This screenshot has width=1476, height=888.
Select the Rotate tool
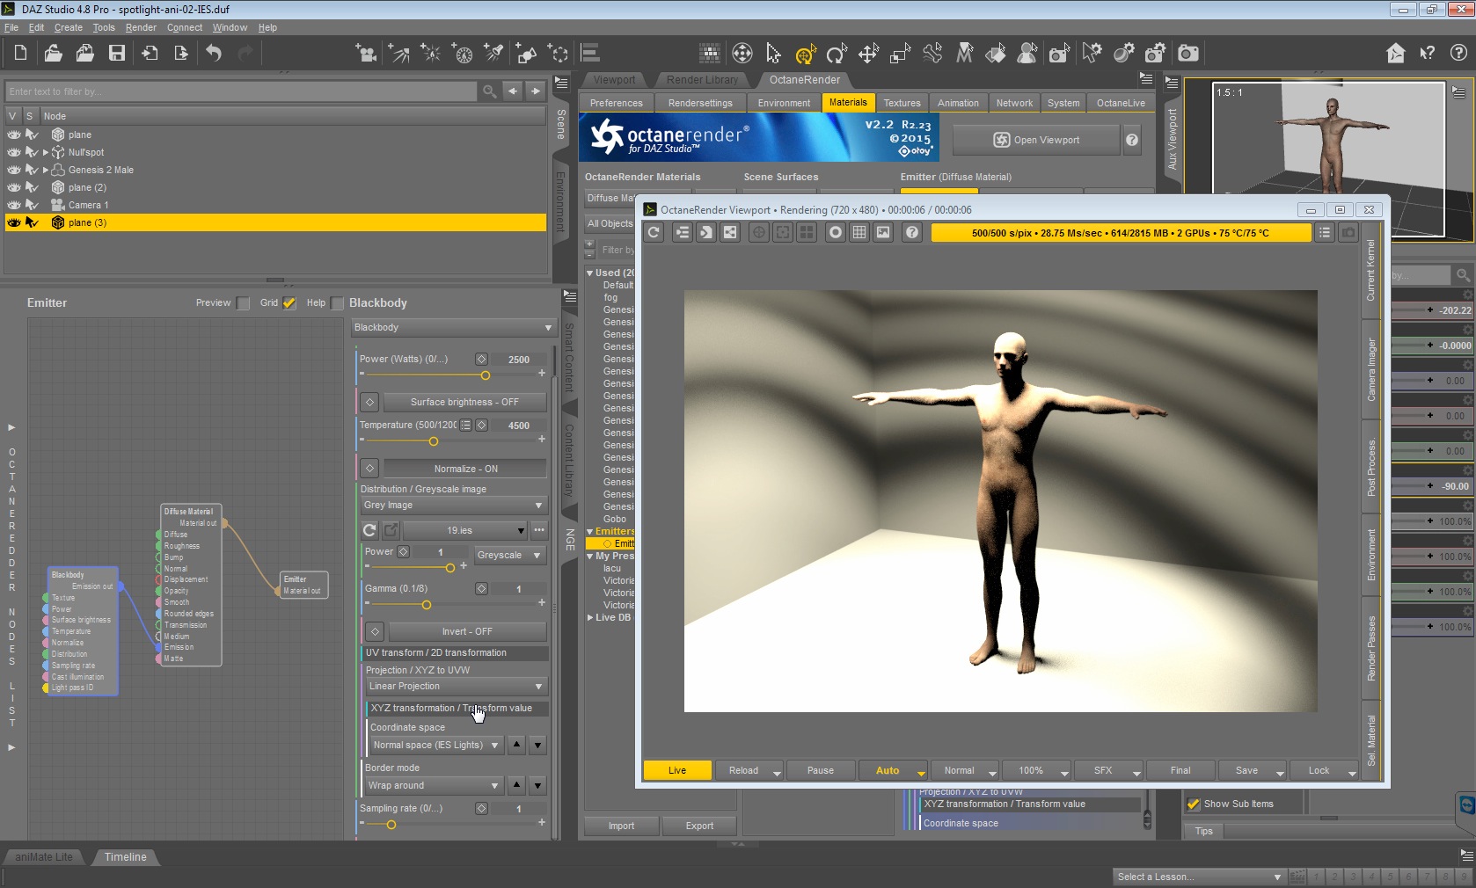click(837, 53)
